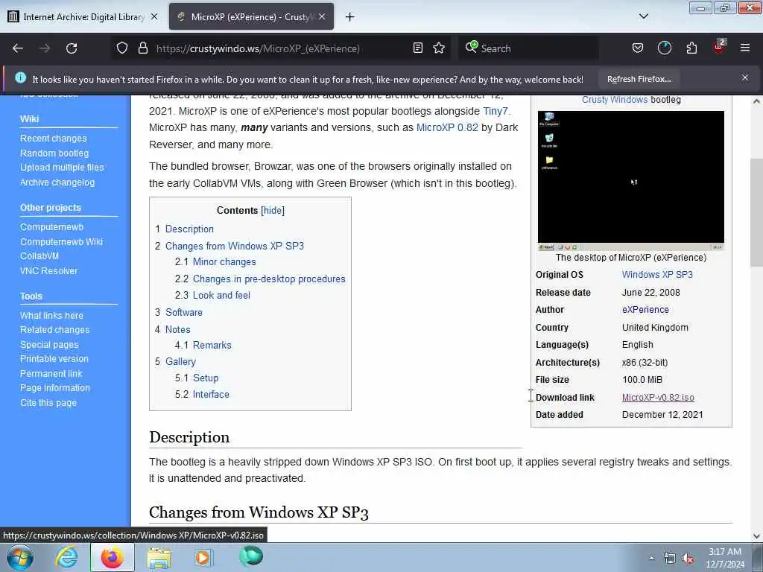Open Firefox account circle icon

(664, 48)
